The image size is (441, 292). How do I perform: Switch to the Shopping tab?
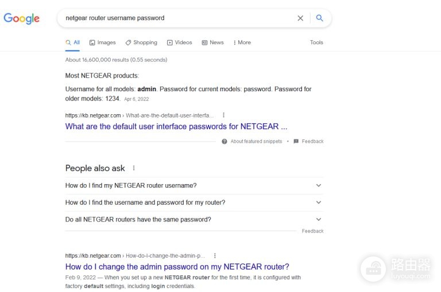pyautogui.click(x=141, y=42)
